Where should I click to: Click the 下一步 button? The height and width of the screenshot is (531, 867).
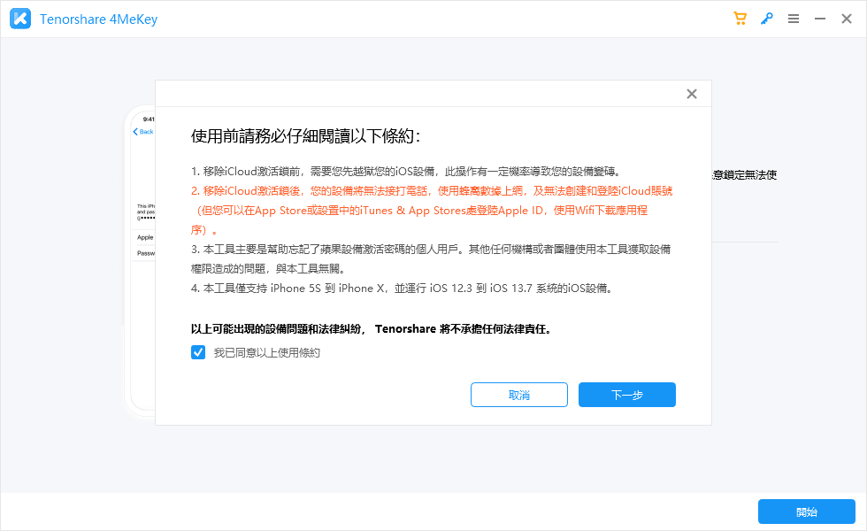[627, 395]
